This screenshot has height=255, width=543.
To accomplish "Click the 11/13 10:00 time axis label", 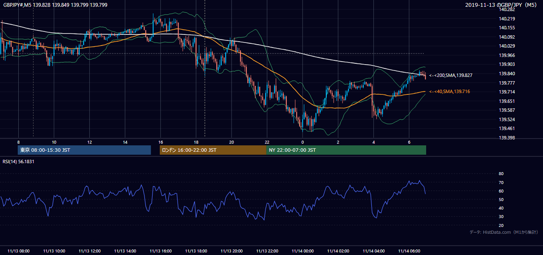I will (54, 251).
